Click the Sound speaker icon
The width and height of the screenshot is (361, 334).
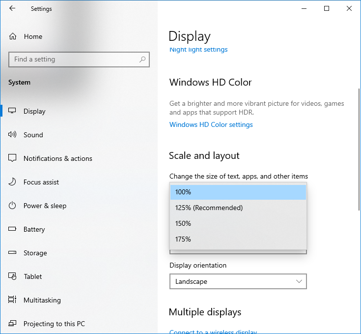coord(12,134)
